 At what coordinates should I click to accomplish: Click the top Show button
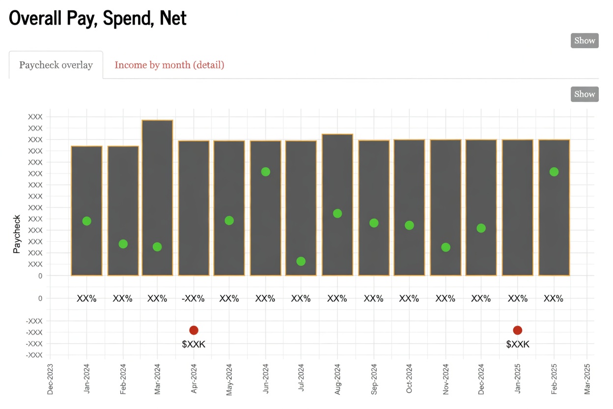[x=585, y=40]
